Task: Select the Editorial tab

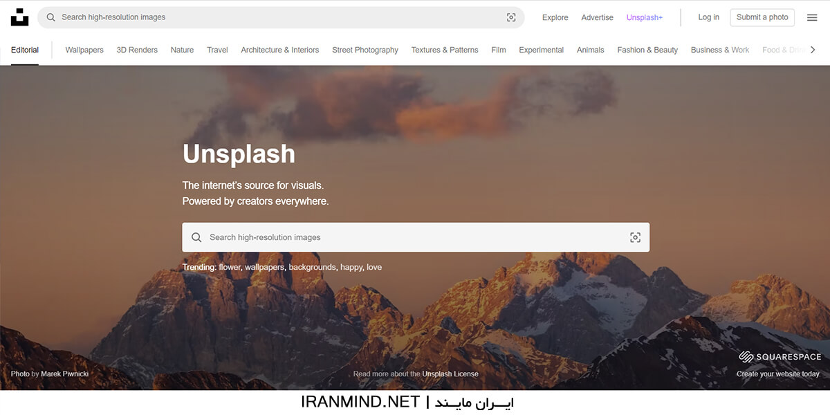Action: 25,50
